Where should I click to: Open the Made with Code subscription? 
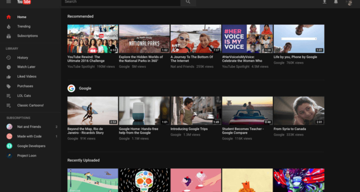click(30, 136)
